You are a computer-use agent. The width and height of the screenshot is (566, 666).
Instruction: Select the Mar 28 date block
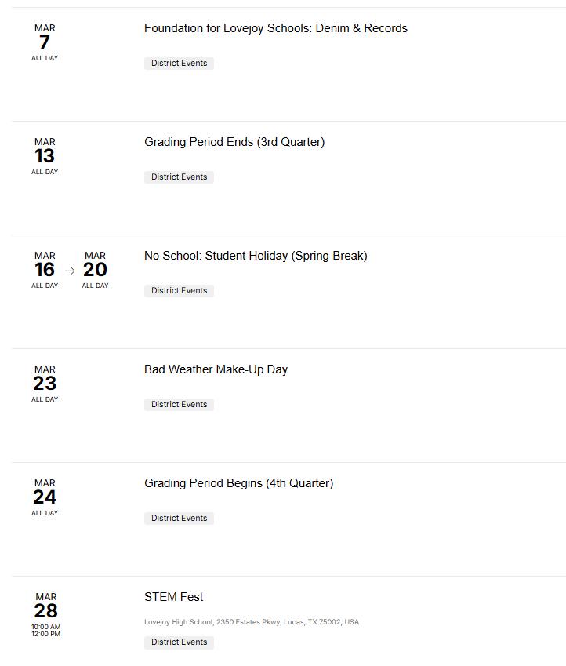[x=45, y=615]
